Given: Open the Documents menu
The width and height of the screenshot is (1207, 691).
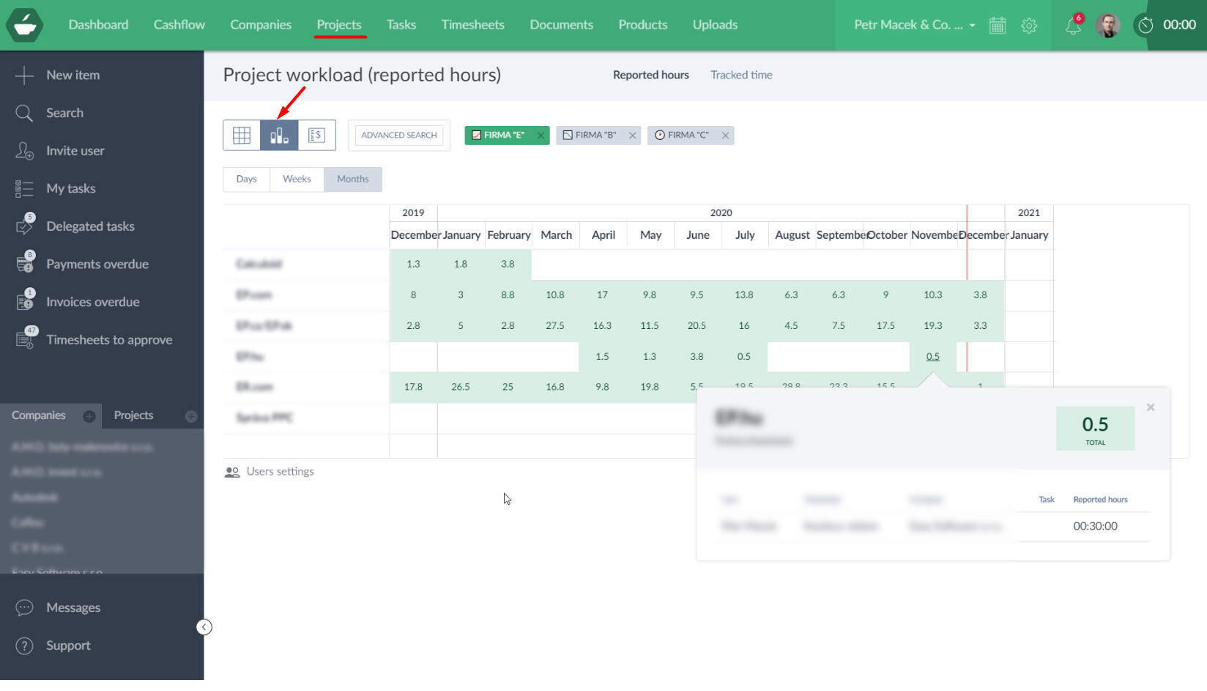Looking at the screenshot, I should click(x=562, y=25).
